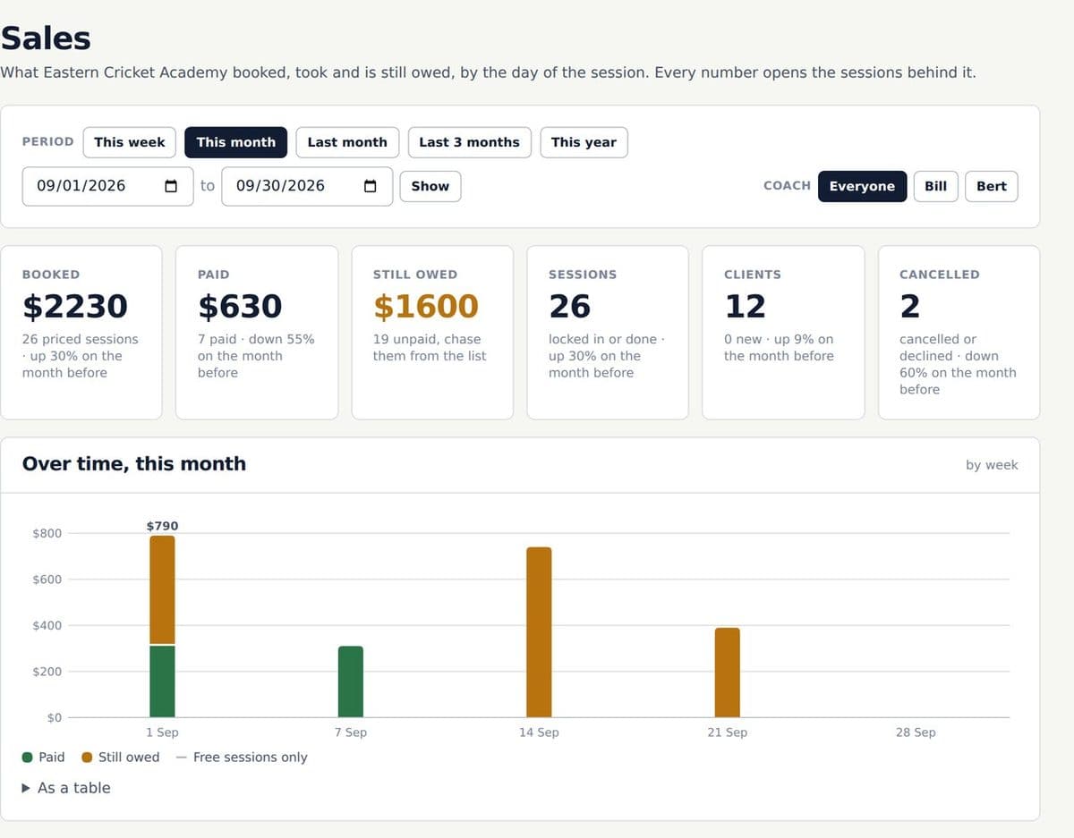Click the PERIOD label
The width and height of the screenshot is (1074, 838).
[48, 142]
